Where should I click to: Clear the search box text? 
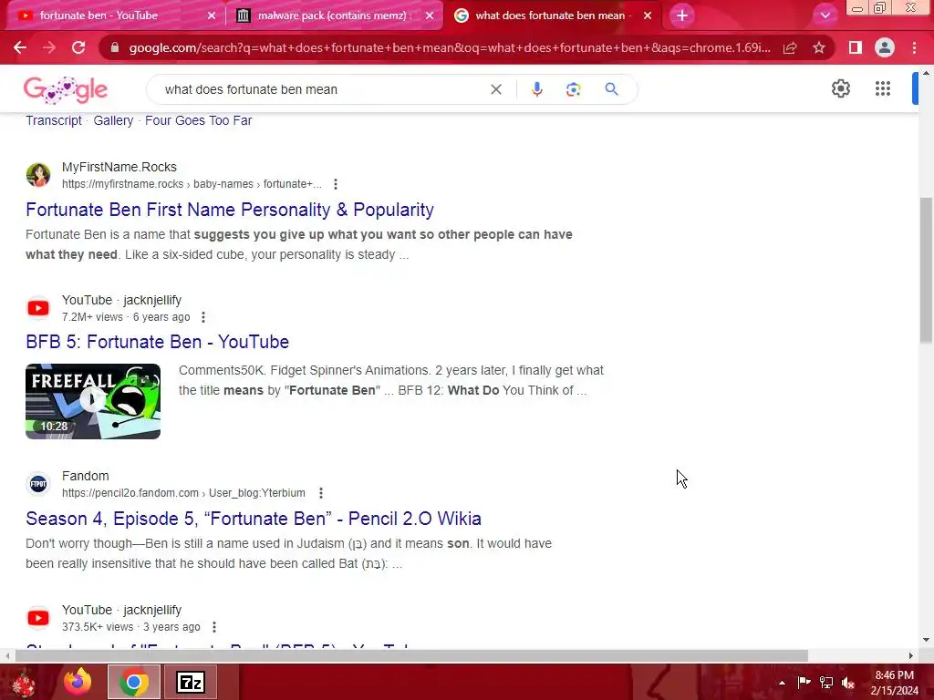tap(495, 89)
